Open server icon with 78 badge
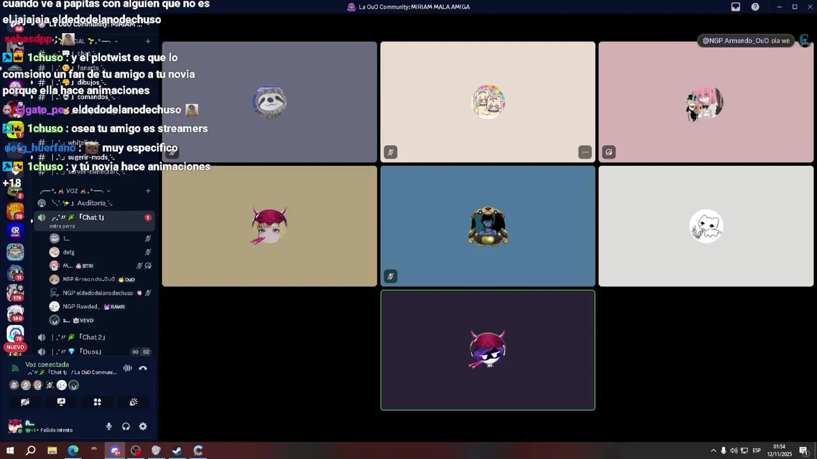This screenshot has width=817, height=459. 15,333
